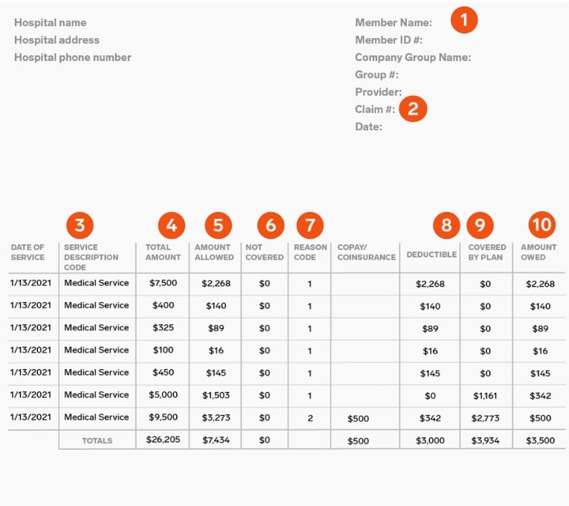Click the $26,205 total amount cell
Viewport: 569px width, 506px height.
pyautogui.click(x=163, y=440)
